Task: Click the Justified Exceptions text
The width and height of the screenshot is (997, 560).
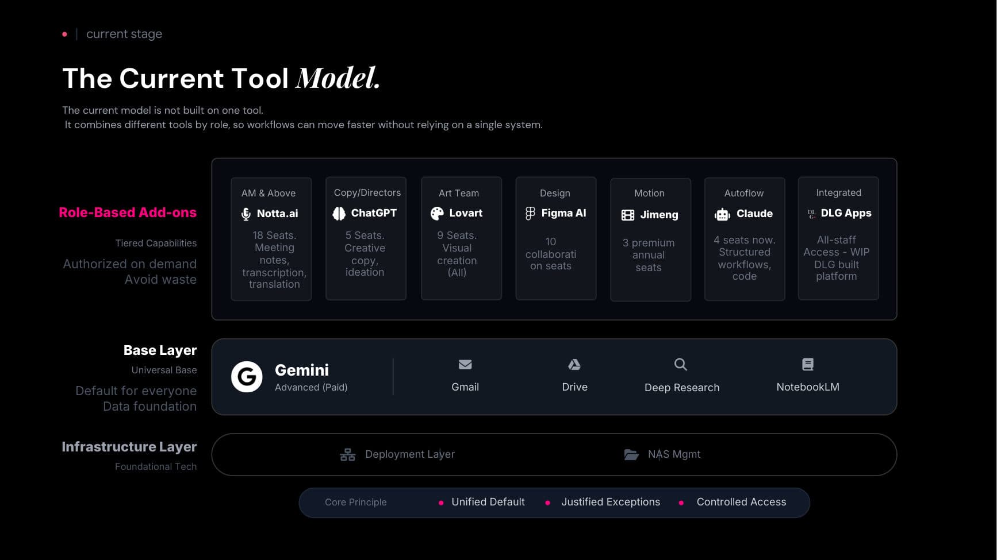Action: 611,502
